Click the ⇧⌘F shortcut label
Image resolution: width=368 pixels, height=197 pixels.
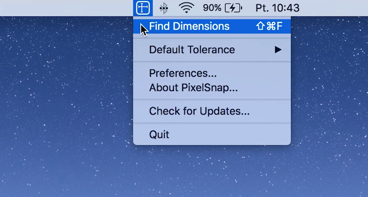click(x=269, y=26)
